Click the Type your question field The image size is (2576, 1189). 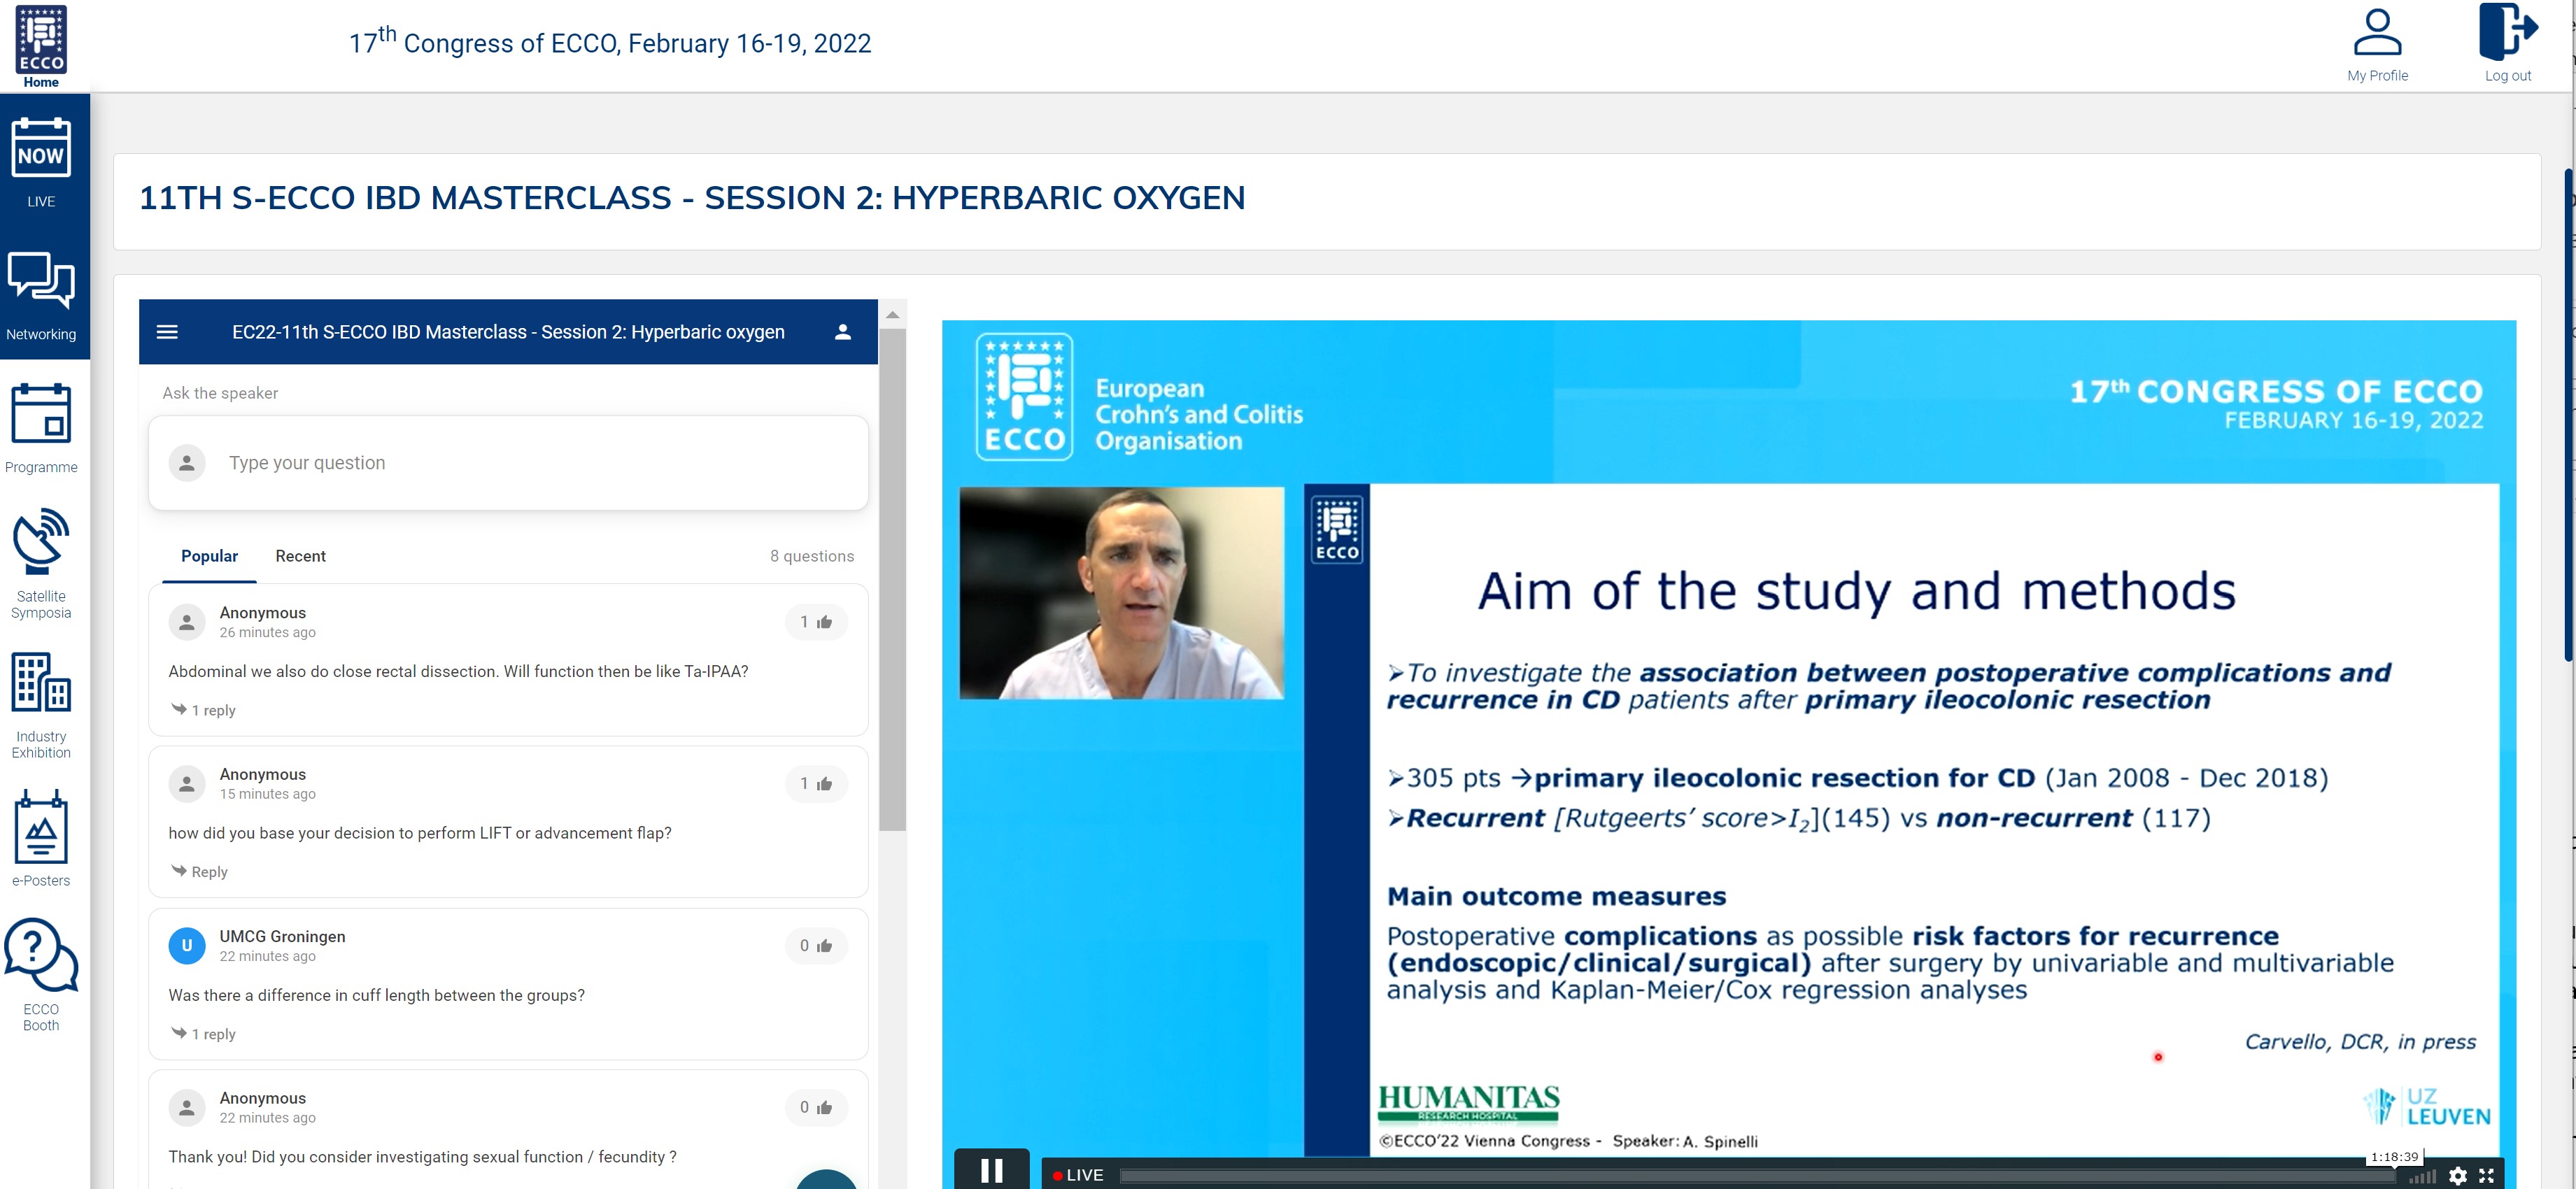(508, 463)
